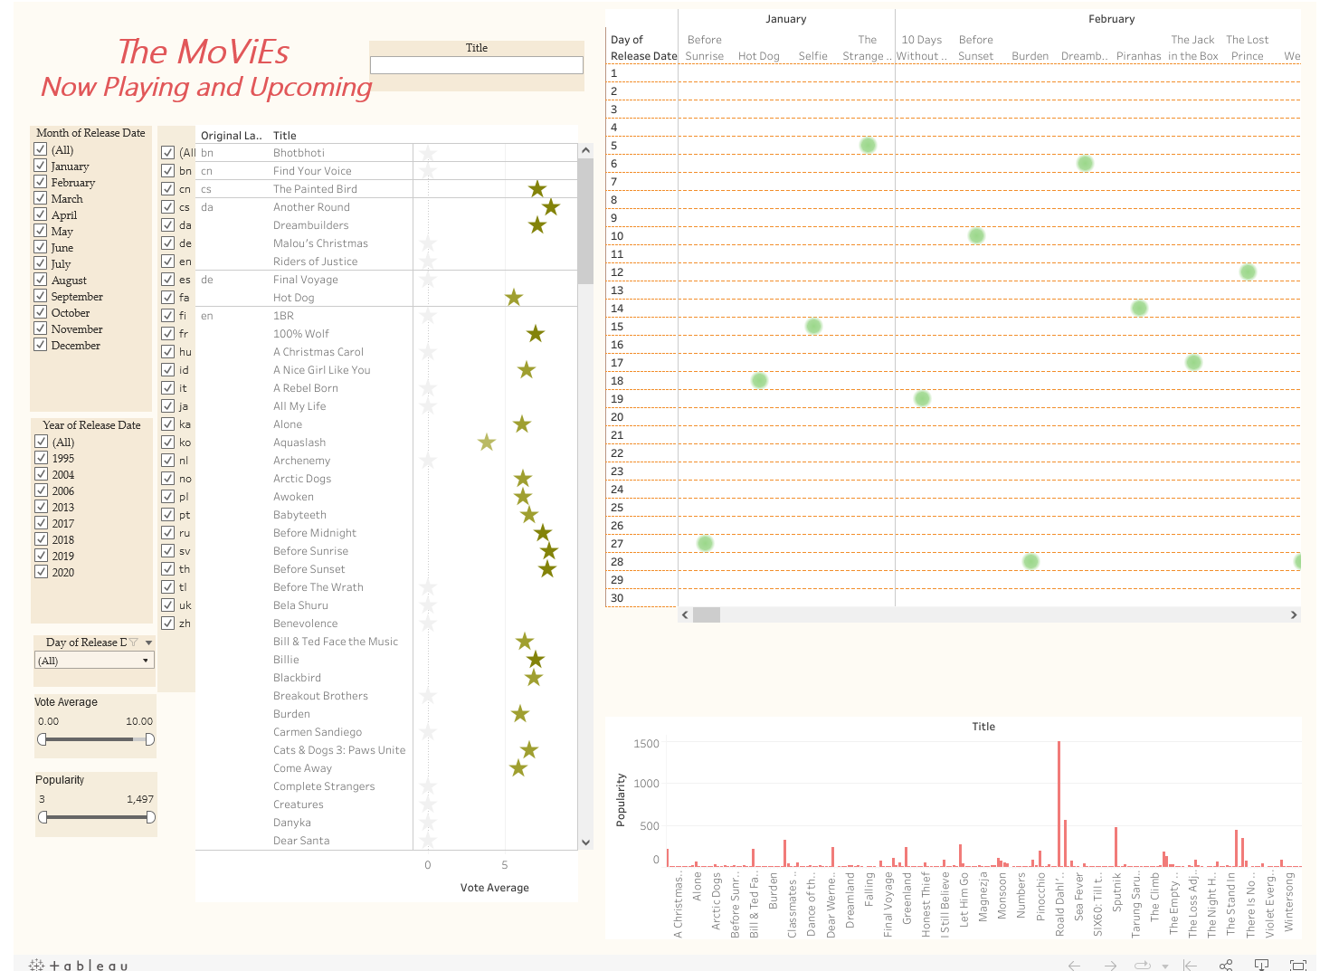Viewport: 1320px width, 971px height.
Task: Click the Download icon in the toolbar
Action: [x=1261, y=966]
